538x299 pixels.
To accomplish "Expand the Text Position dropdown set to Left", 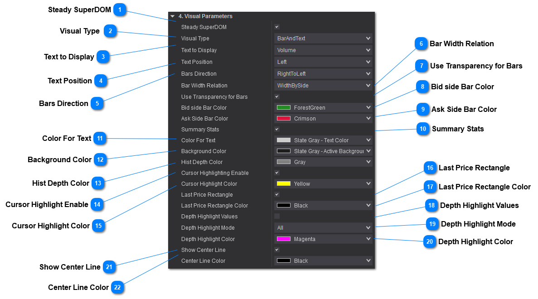I will click(323, 62).
